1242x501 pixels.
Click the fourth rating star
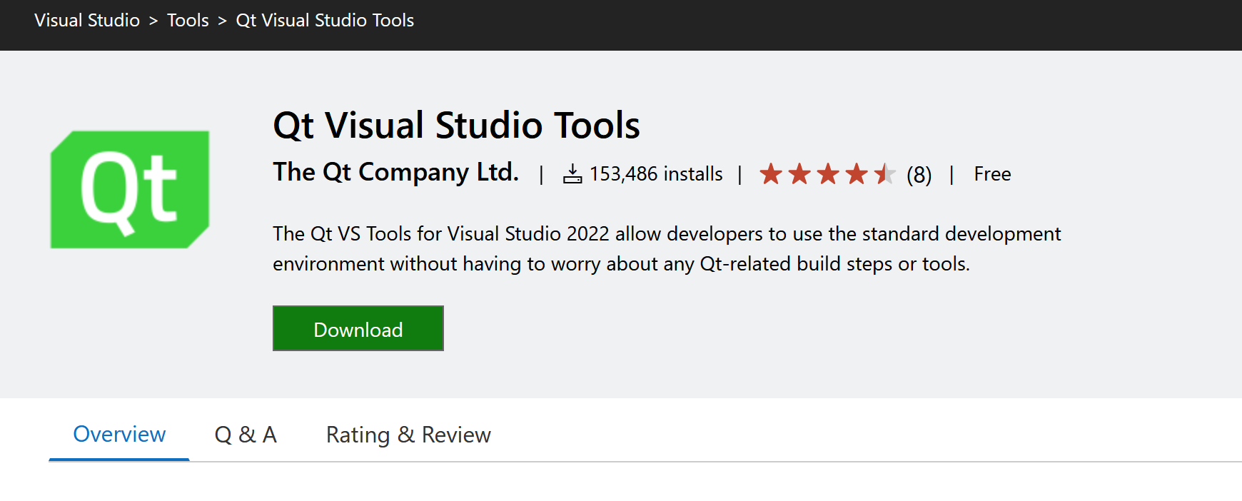(x=857, y=173)
